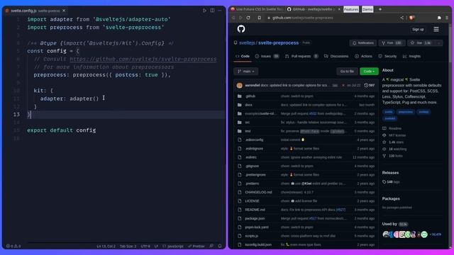The image size is (454, 255).
Task: Open the README.md file in the list
Action: coord(255,210)
